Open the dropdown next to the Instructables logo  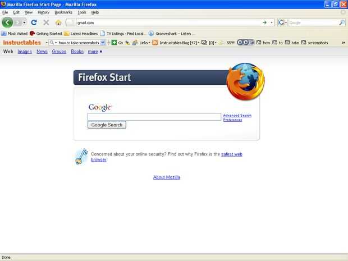click(x=47, y=43)
